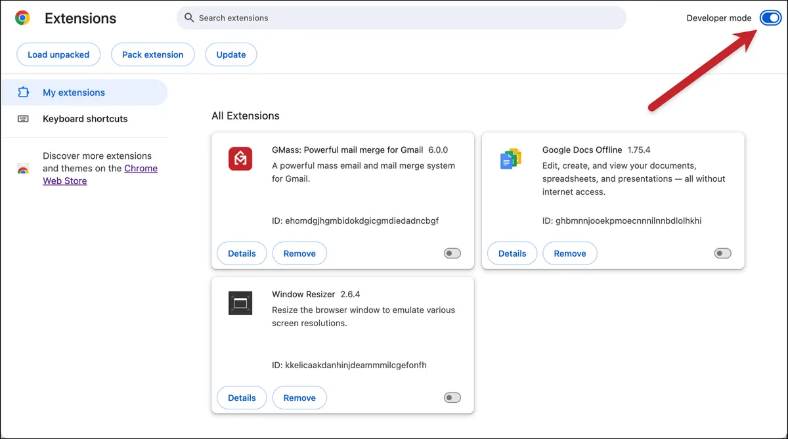Remove the GMass extension

299,253
